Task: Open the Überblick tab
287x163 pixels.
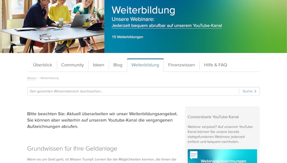Action: 42,65
